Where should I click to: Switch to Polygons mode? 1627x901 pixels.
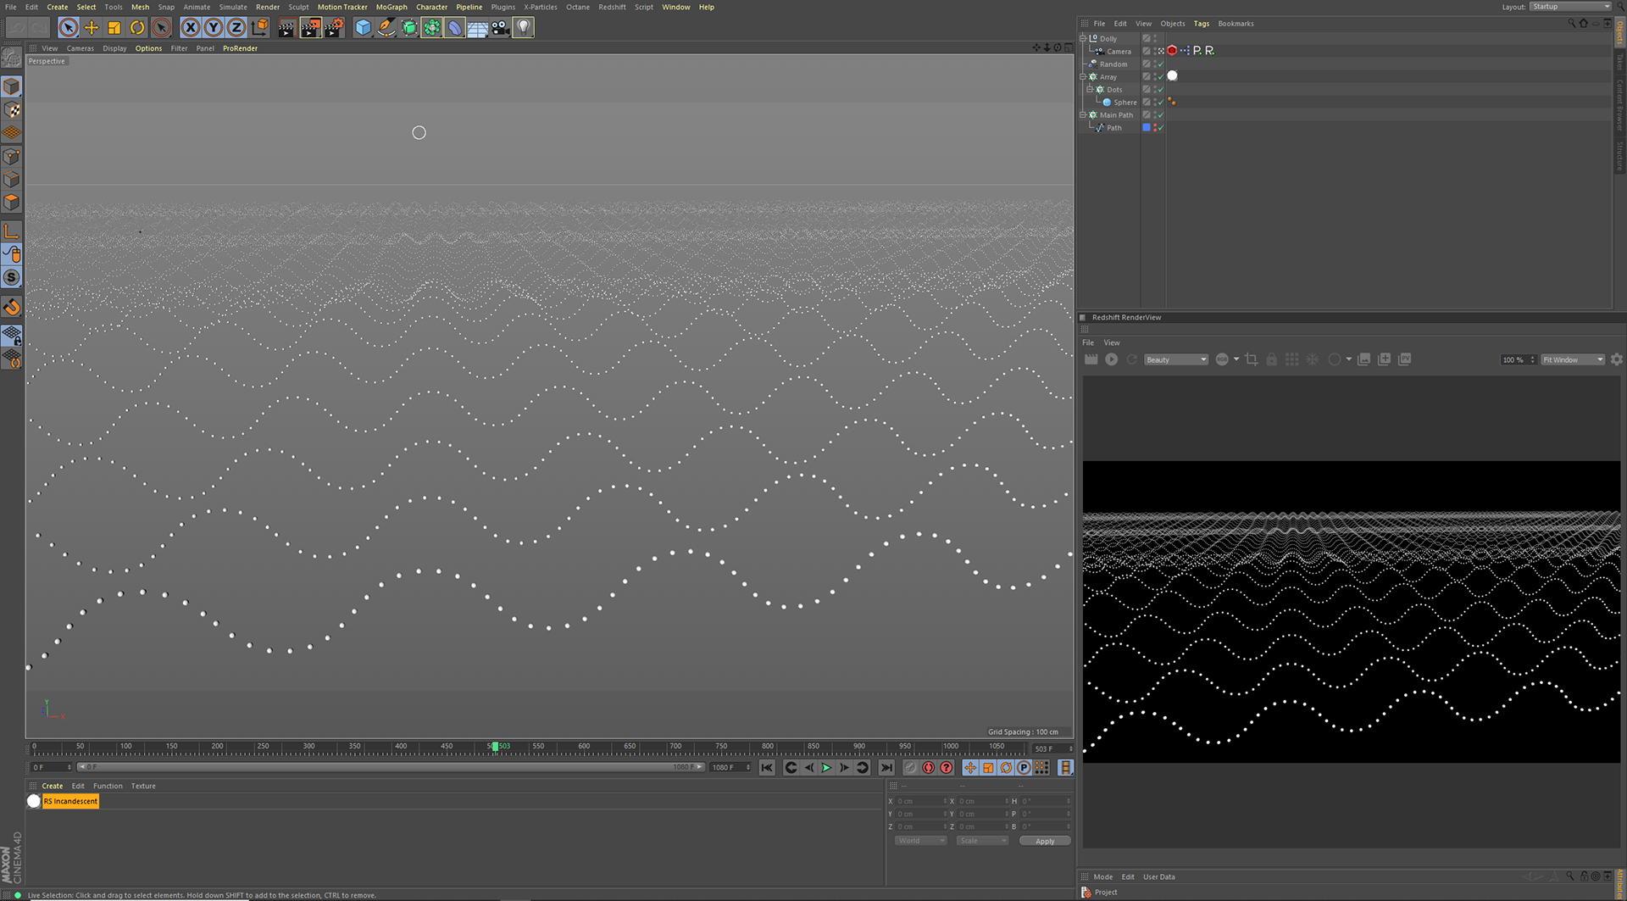pyautogui.click(x=12, y=203)
